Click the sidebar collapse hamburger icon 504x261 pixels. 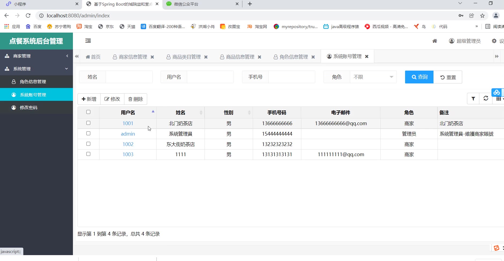point(88,41)
